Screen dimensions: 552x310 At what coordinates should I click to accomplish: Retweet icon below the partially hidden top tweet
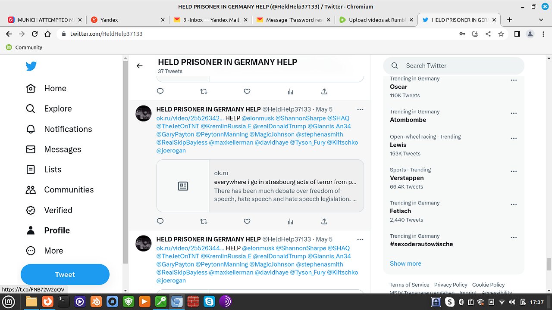[204, 91]
